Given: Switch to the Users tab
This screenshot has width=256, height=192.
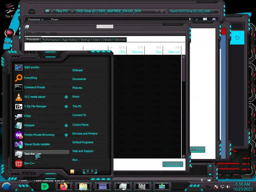Looking at the screenshot, I should [x=96, y=40].
